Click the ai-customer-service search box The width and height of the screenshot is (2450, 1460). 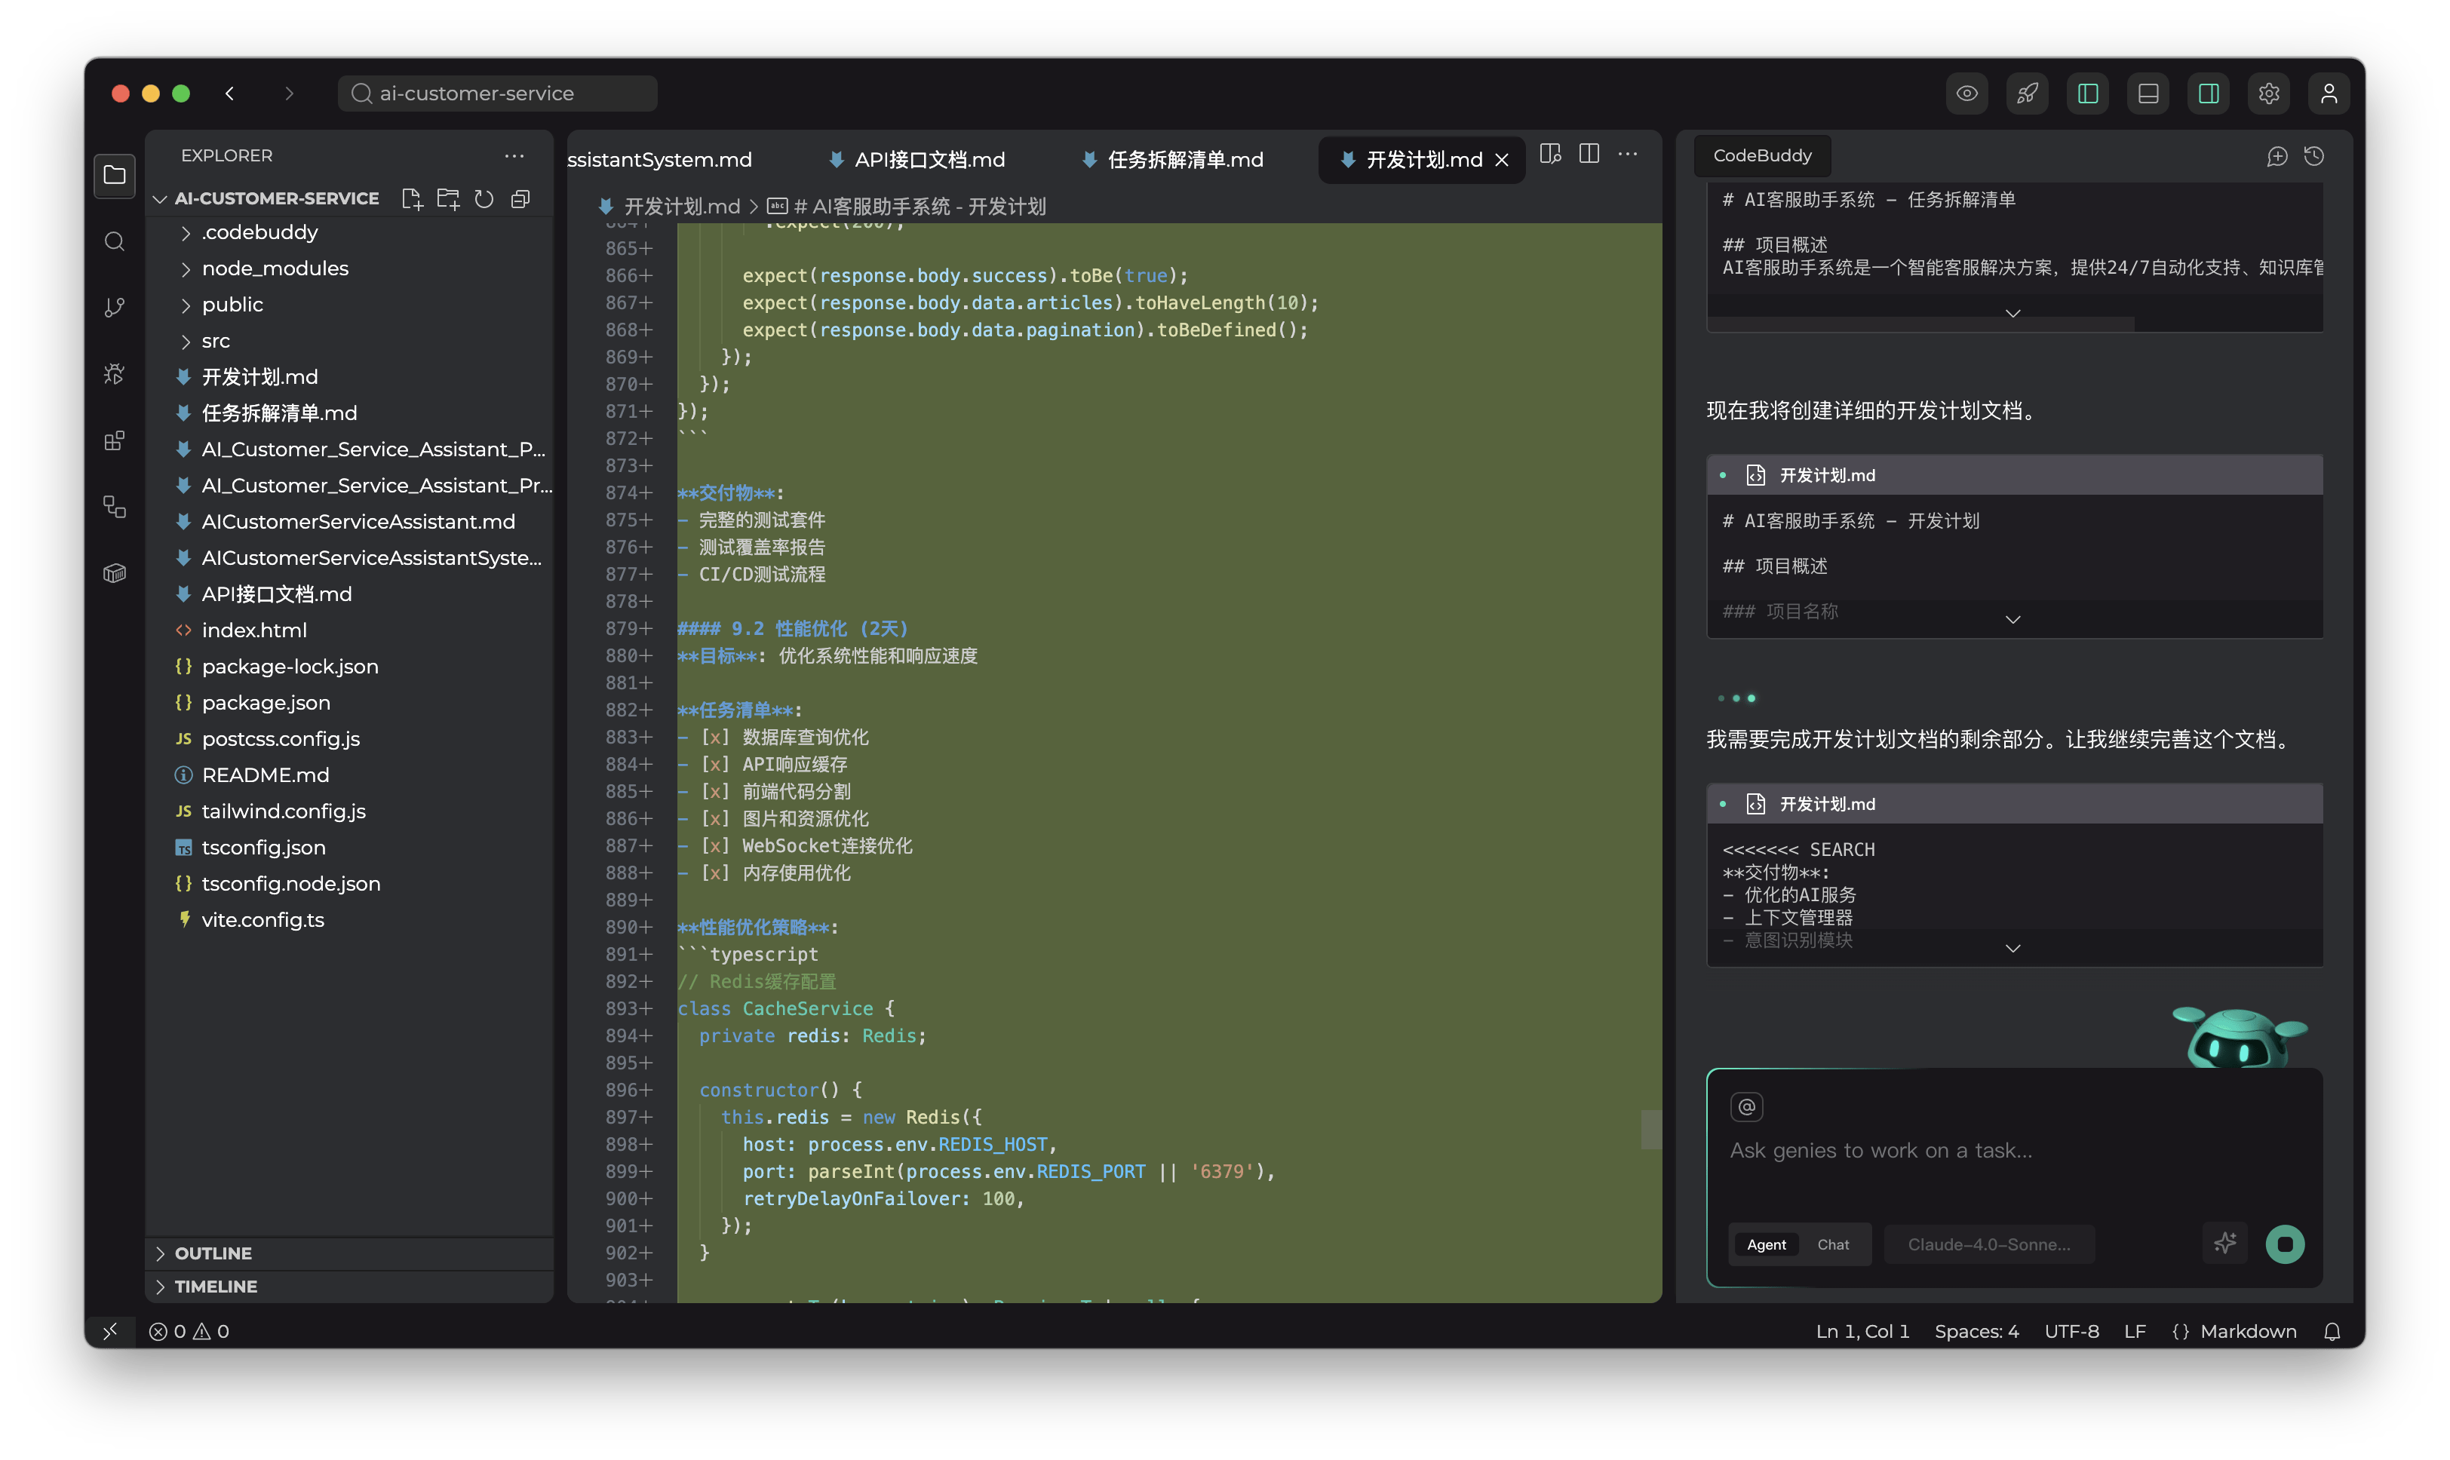(x=497, y=94)
